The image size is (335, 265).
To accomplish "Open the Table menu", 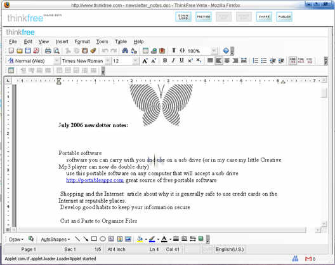I will 121,41.
